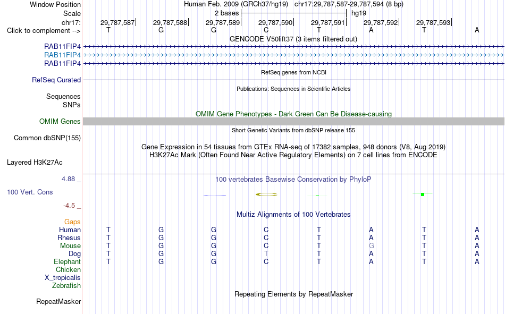Click the bright green PhyloP square

click(423, 194)
